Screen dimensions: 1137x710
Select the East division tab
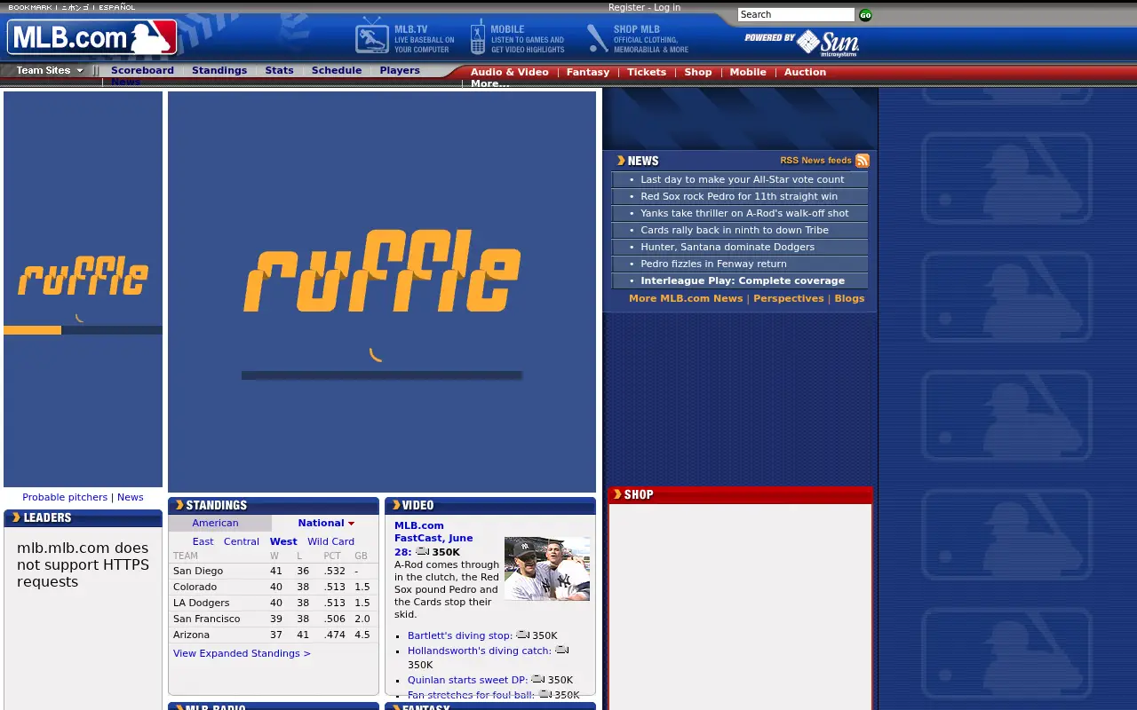click(203, 541)
